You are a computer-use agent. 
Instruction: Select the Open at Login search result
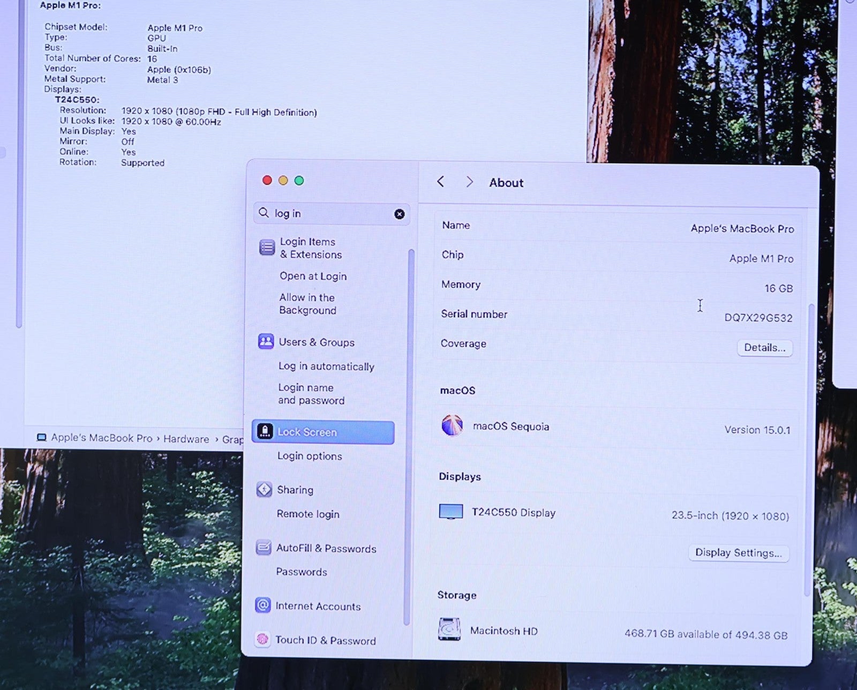click(x=313, y=276)
